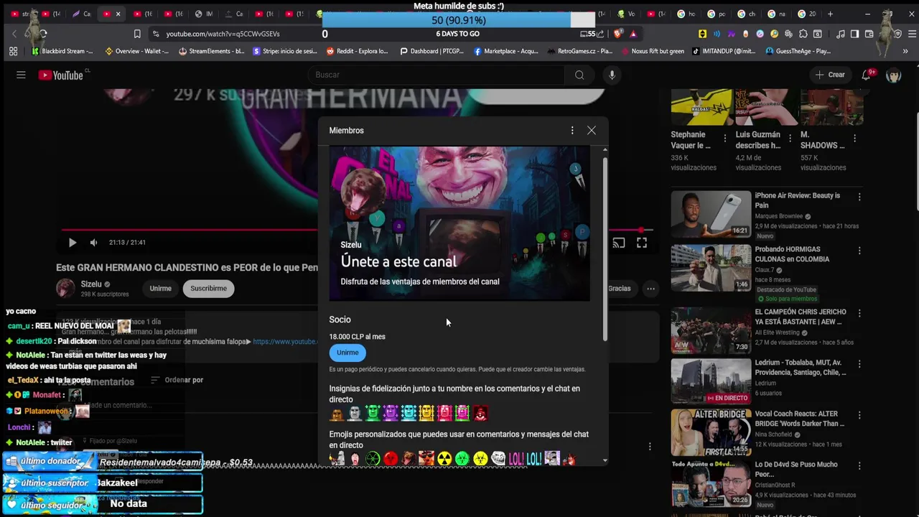Open the youtube.com link in description

[285, 342]
